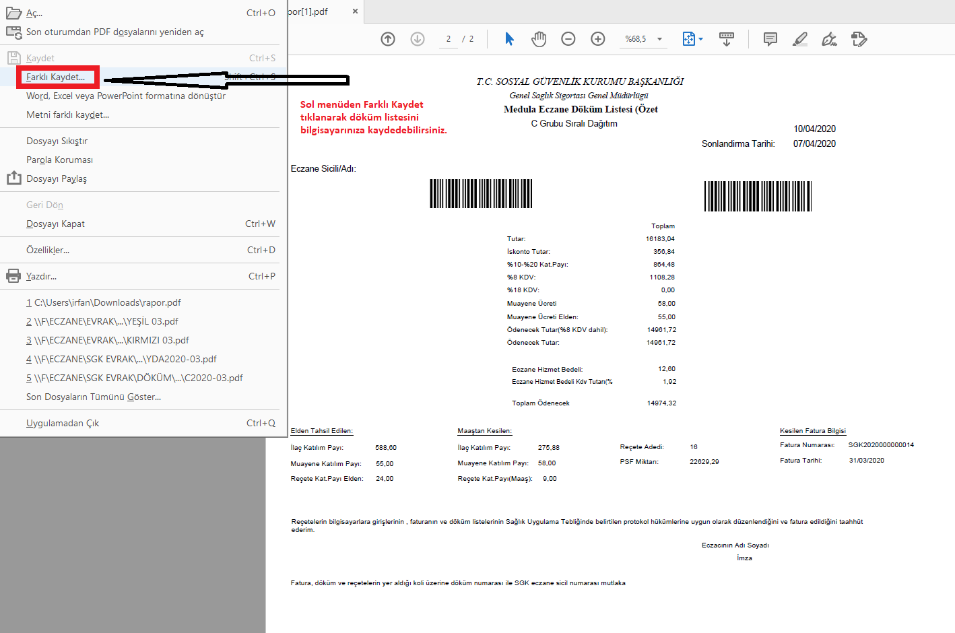Choose Uygulamadan Çık to exit
The image size is (955, 633).
point(63,423)
